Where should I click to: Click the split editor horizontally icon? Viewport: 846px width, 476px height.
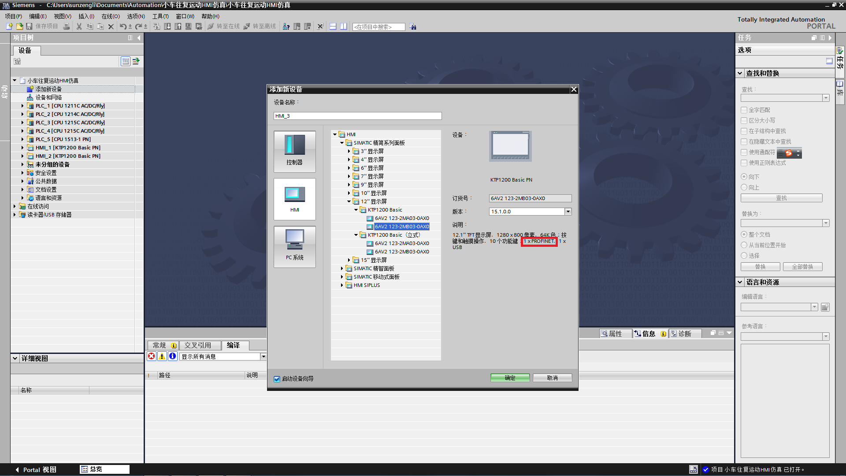333,26
